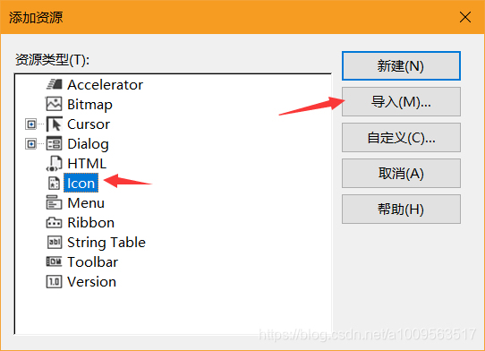The image size is (485, 351).
Task: Click the Menu resource icon
Action: tap(54, 202)
